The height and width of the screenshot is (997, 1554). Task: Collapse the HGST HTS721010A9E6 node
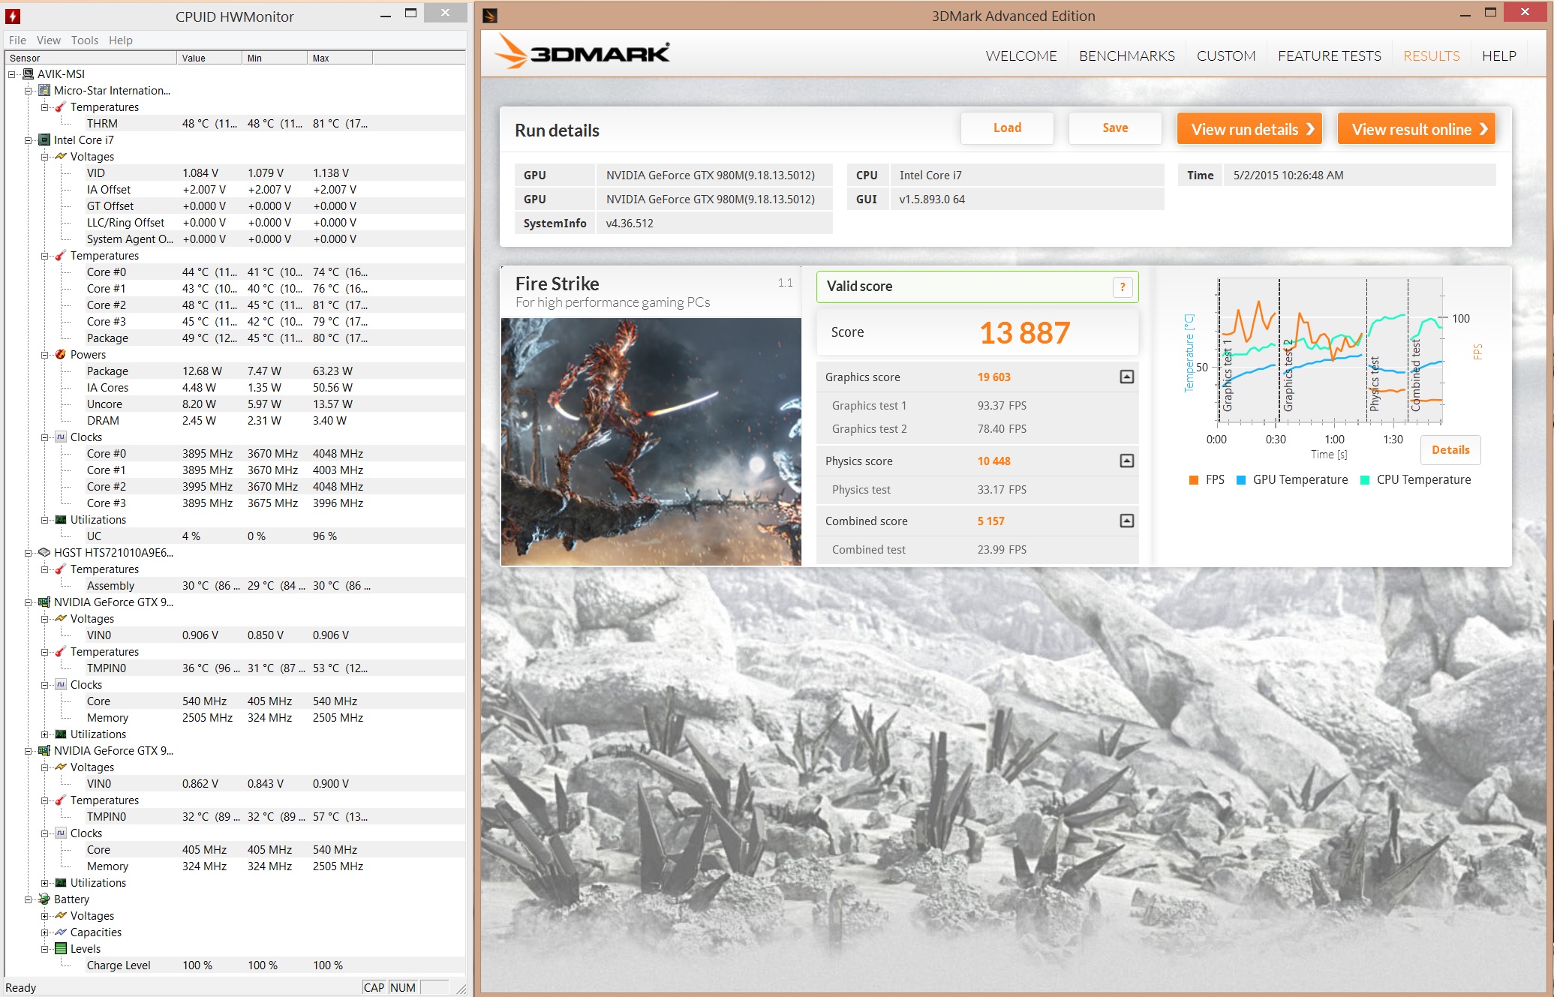[29, 552]
